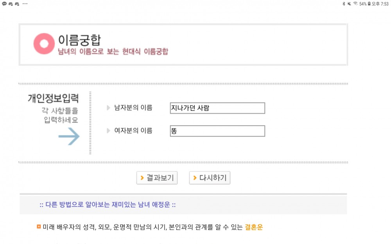The image size is (391, 244).
Task: Click the triangle bullet beside 여자분의 이름
Action: (108, 131)
